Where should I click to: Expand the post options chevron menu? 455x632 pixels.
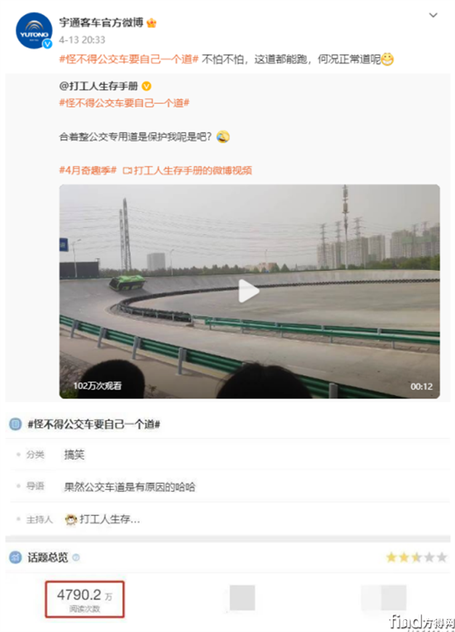coord(433,15)
